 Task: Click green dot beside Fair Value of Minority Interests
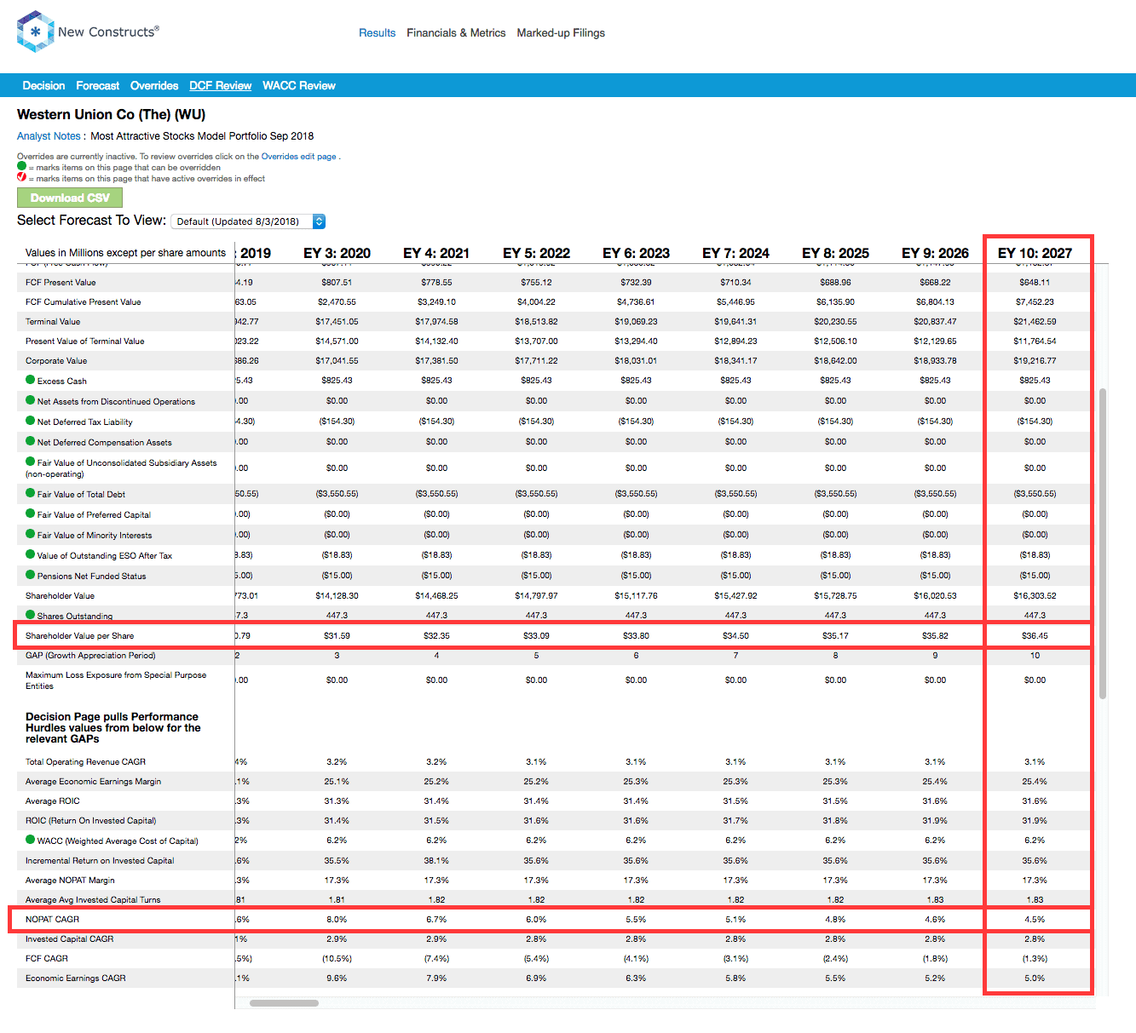[x=31, y=534]
